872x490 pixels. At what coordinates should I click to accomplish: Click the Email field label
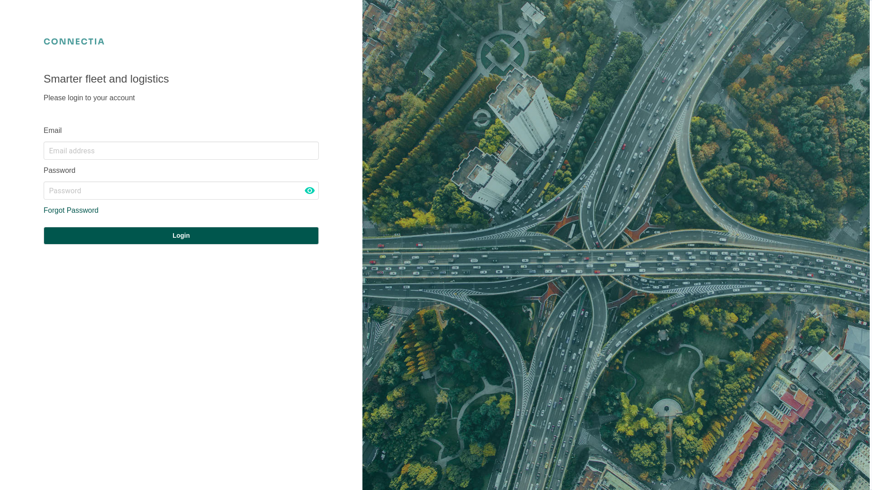53,131
